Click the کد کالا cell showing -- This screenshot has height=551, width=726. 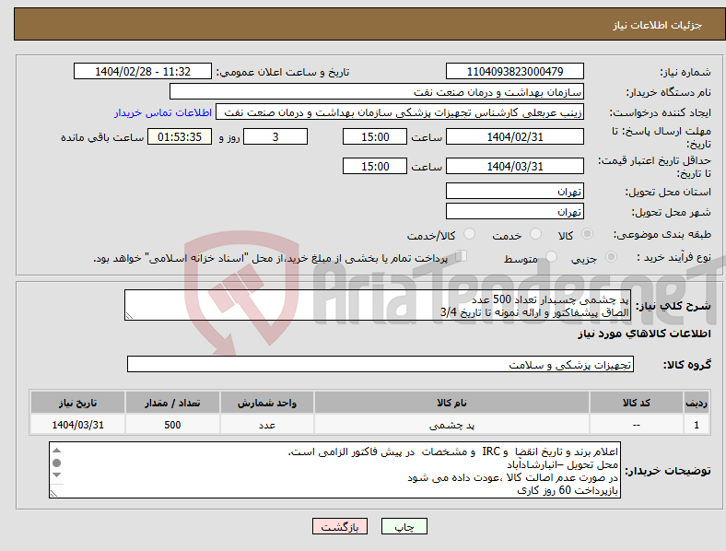[637, 425]
